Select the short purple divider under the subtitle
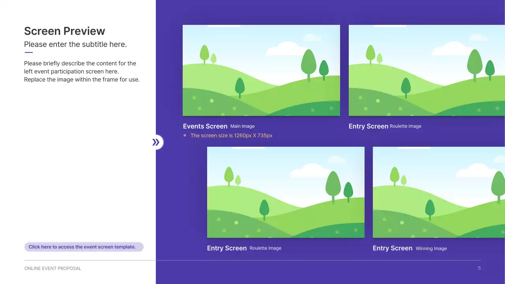The height and width of the screenshot is (284, 505). coord(28,52)
